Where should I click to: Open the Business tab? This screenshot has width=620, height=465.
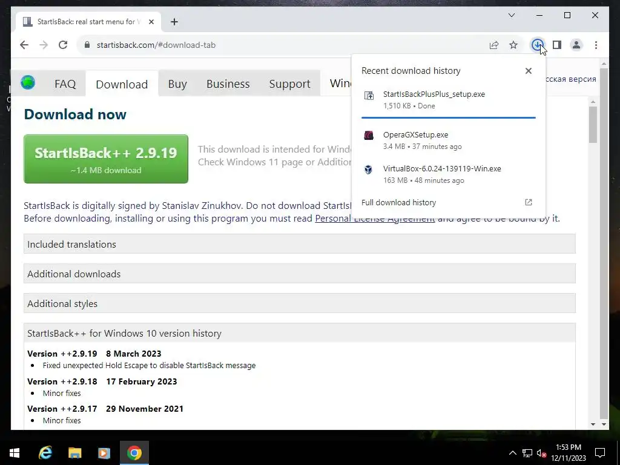coord(228,84)
